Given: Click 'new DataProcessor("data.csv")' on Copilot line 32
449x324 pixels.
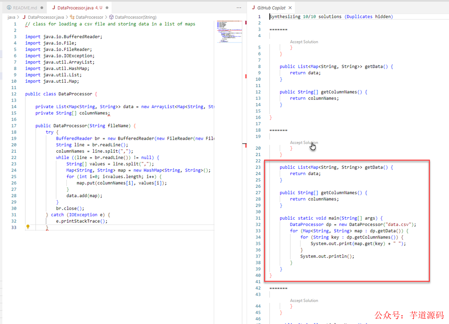Looking at the screenshot, I should (x=376, y=225).
